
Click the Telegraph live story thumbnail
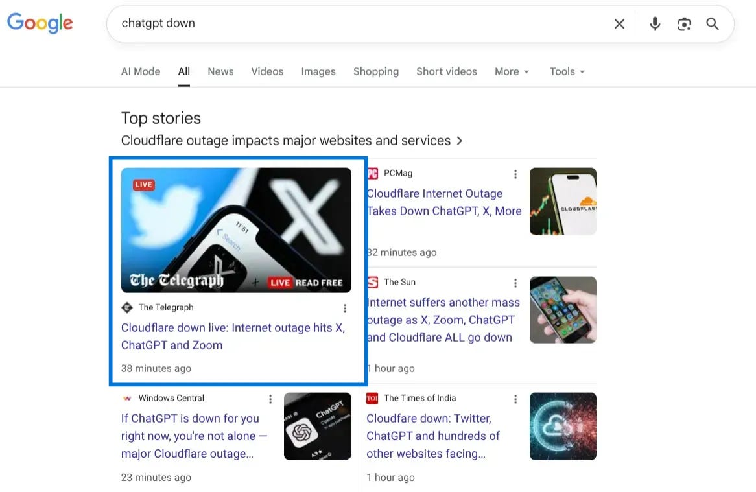coord(236,230)
